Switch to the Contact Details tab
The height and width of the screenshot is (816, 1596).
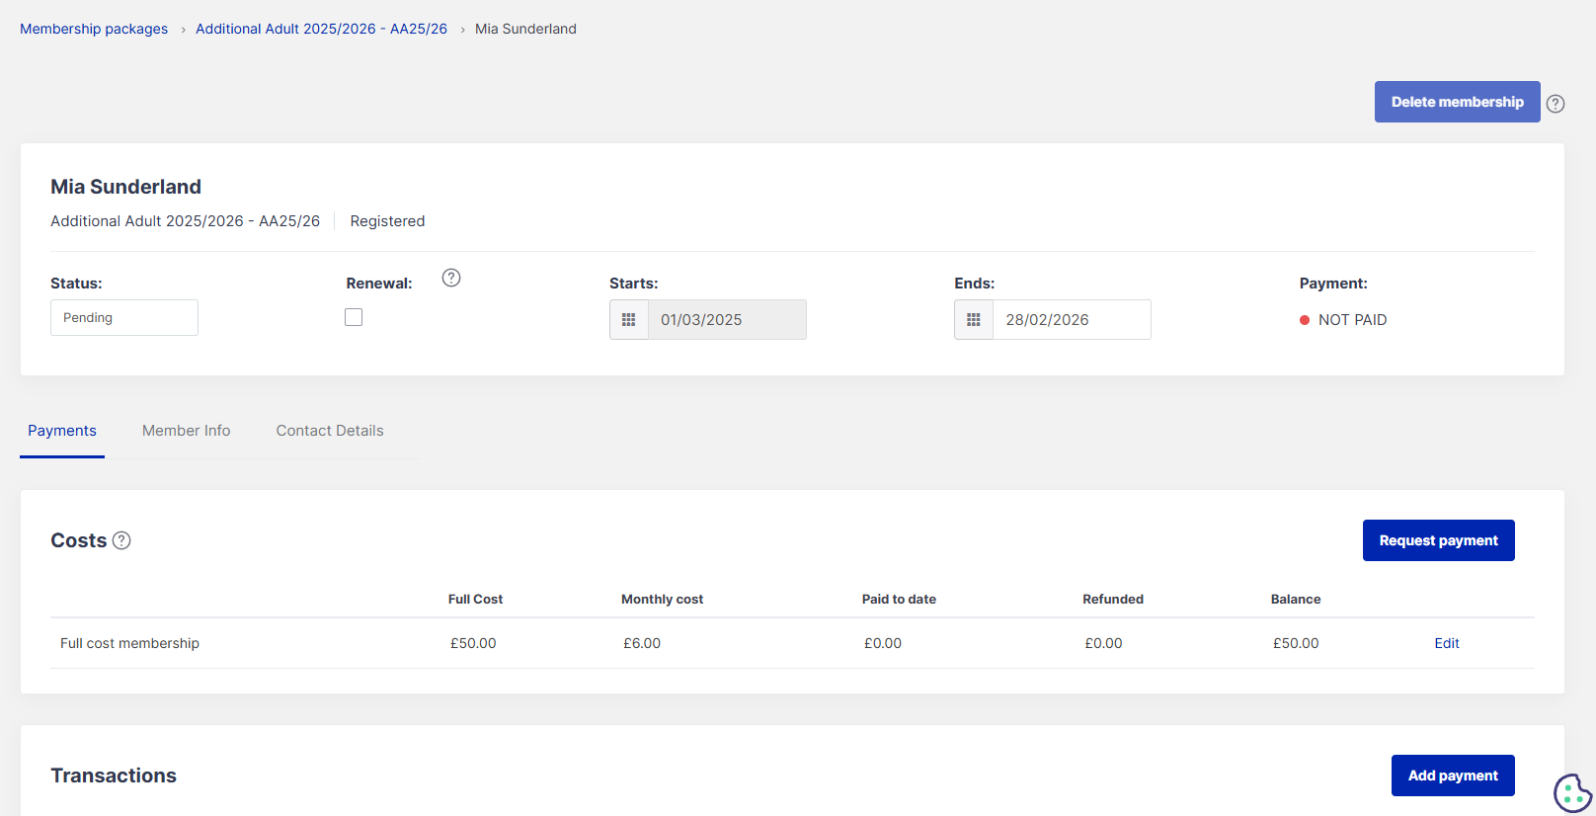(x=330, y=431)
